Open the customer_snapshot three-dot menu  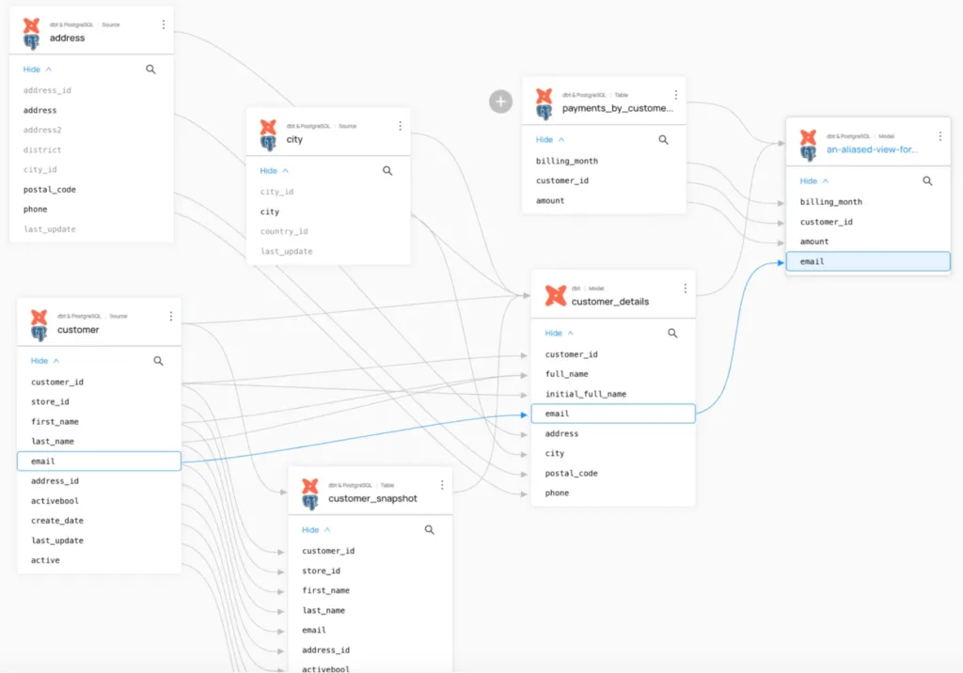tap(442, 486)
